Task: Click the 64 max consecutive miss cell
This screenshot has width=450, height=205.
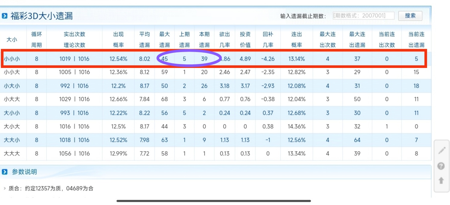Action: (x=357, y=140)
